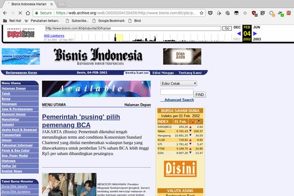
Task: Open Pajak & Bea Cukai in the menu
Action: click(16, 150)
